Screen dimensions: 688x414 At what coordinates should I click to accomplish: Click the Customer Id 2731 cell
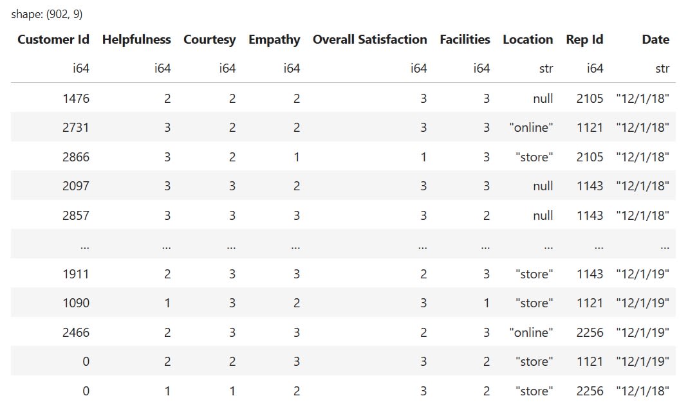tap(76, 127)
